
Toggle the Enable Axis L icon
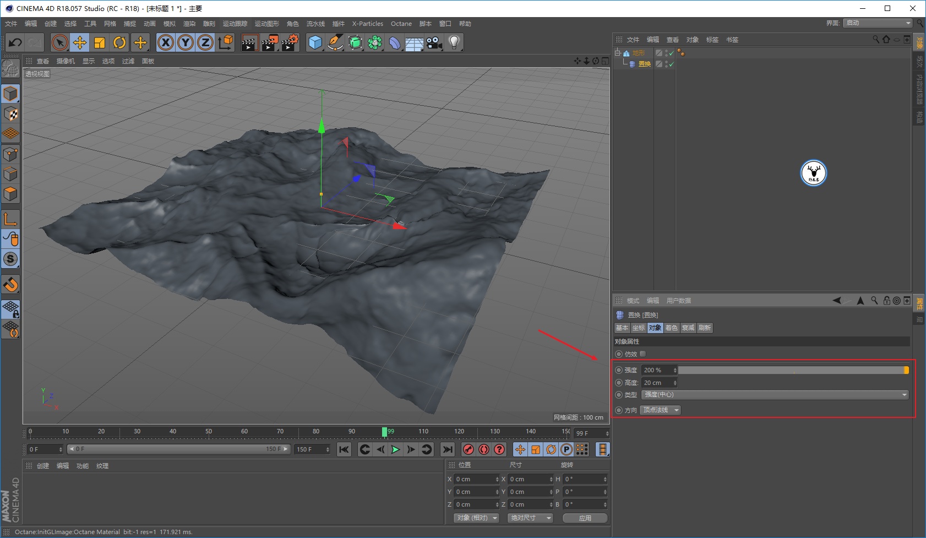point(10,219)
